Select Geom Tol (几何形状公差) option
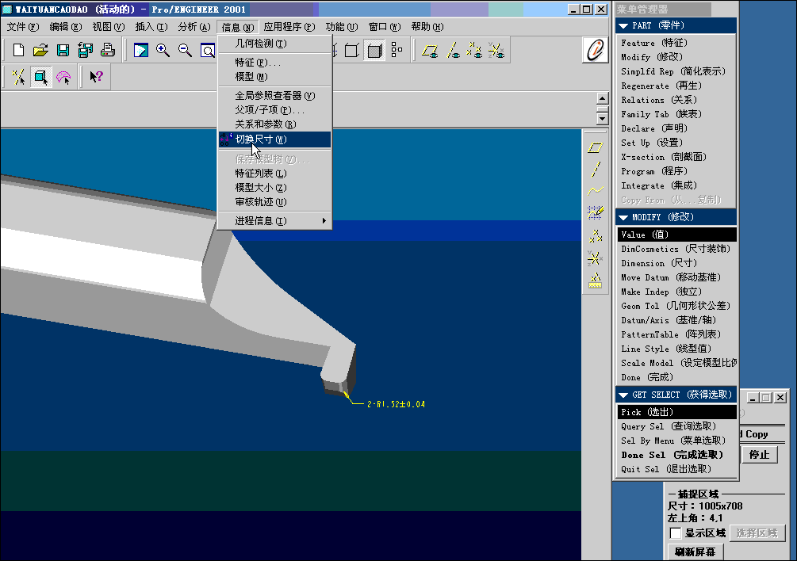The image size is (797, 561). (x=676, y=306)
